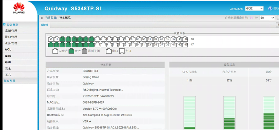Select inactive port 44 on the panel

[180, 39]
